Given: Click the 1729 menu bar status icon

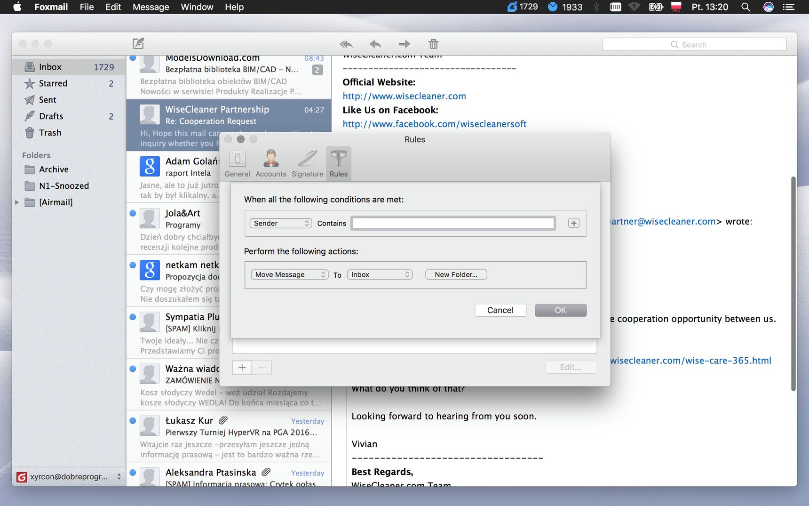Looking at the screenshot, I should click(x=523, y=7).
